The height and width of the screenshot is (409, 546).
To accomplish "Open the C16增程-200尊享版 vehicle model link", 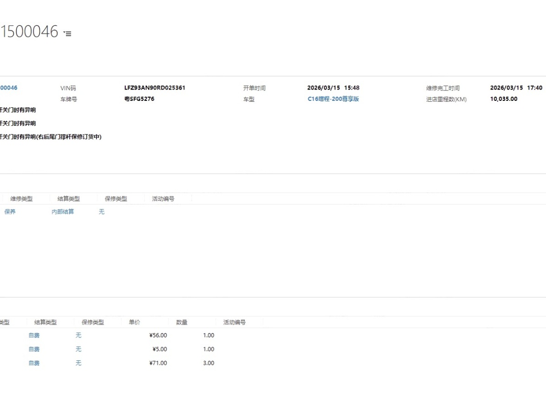I will pyautogui.click(x=333, y=99).
